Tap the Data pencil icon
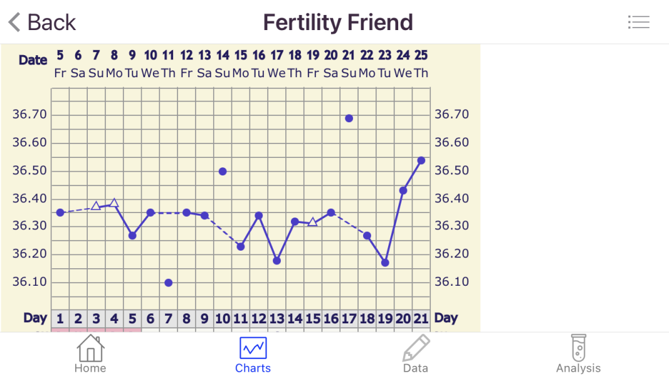Screen dimensions: 669x376 click(x=416, y=348)
